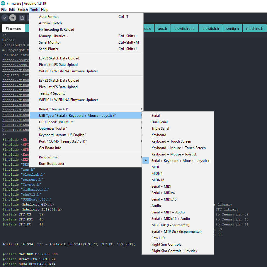Select Keyboard + Mouse + Touch Screen

[x=178, y=148]
